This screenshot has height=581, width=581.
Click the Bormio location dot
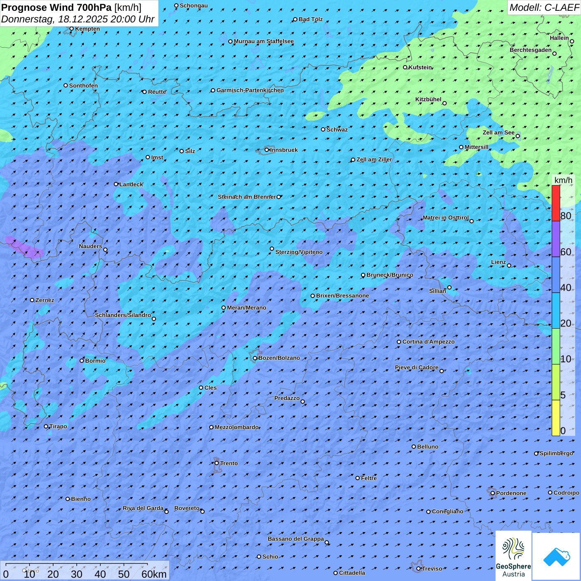[82, 361]
